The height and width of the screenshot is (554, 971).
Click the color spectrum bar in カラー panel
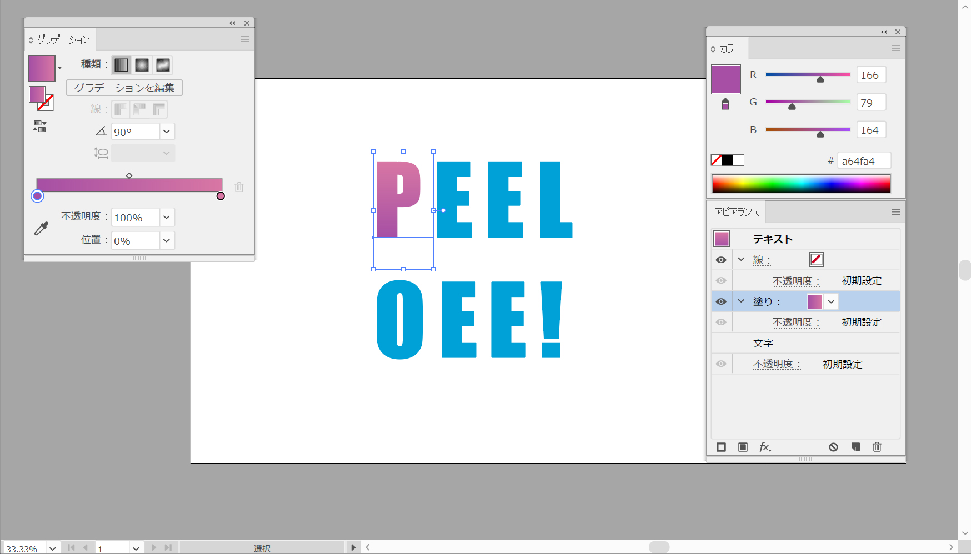[800, 184]
